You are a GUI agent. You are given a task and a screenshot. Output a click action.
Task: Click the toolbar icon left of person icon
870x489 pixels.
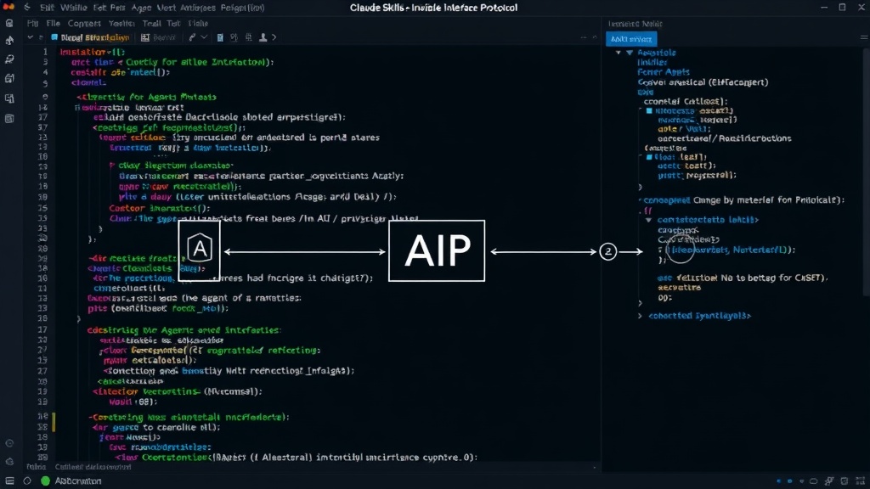pyautogui.click(x=249, y=37)
